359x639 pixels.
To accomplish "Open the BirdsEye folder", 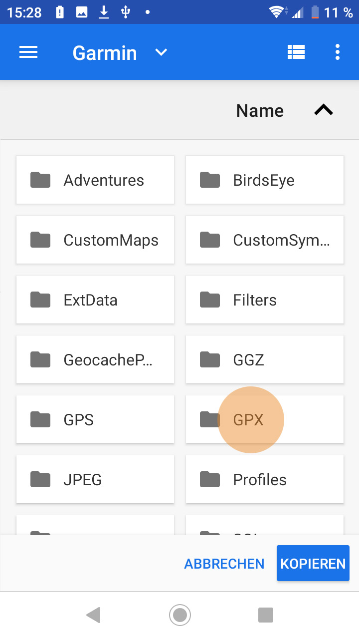I will [x=265, y=180].
